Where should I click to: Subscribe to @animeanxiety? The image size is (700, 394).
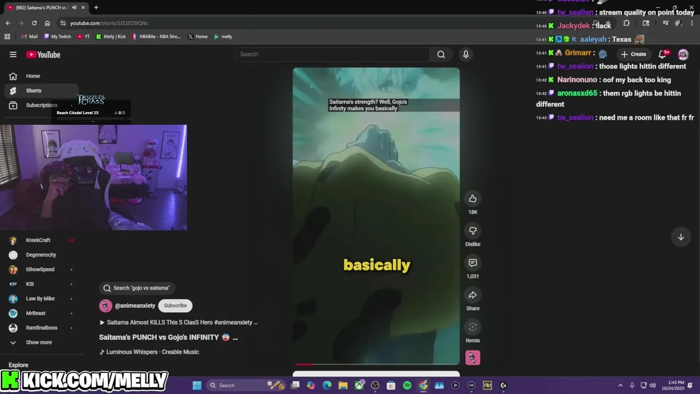click(175, 305)
